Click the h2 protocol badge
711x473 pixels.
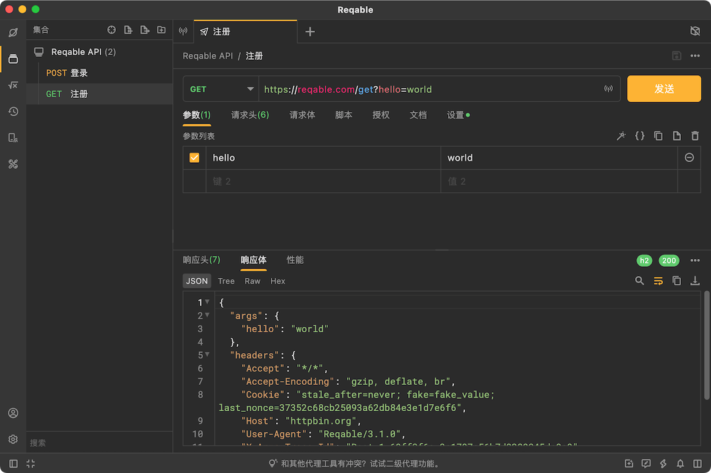point(644,260)
